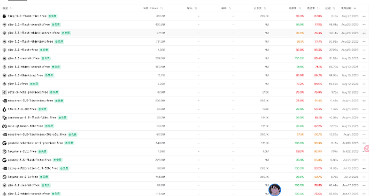Click the Aug 12 date in cots-3-note-preview row
This screenshot has width=369, height=196.
click(x=350, y=92)
